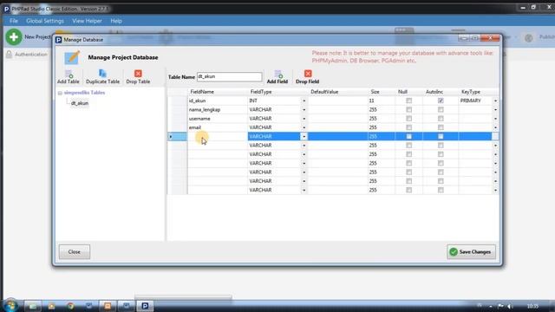
Task: Open FieldType dropdown for username row
Action: [x=304, y=119]
